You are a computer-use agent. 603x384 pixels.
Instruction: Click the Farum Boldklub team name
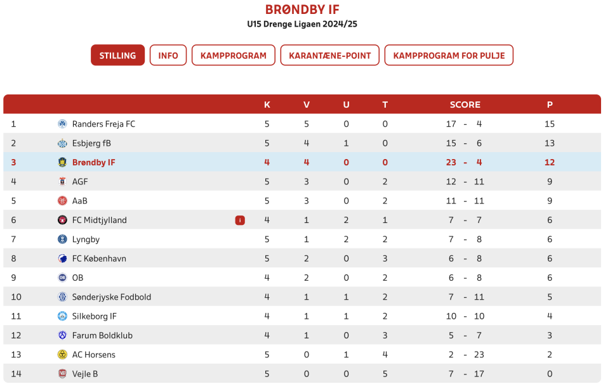pos(102,336)
